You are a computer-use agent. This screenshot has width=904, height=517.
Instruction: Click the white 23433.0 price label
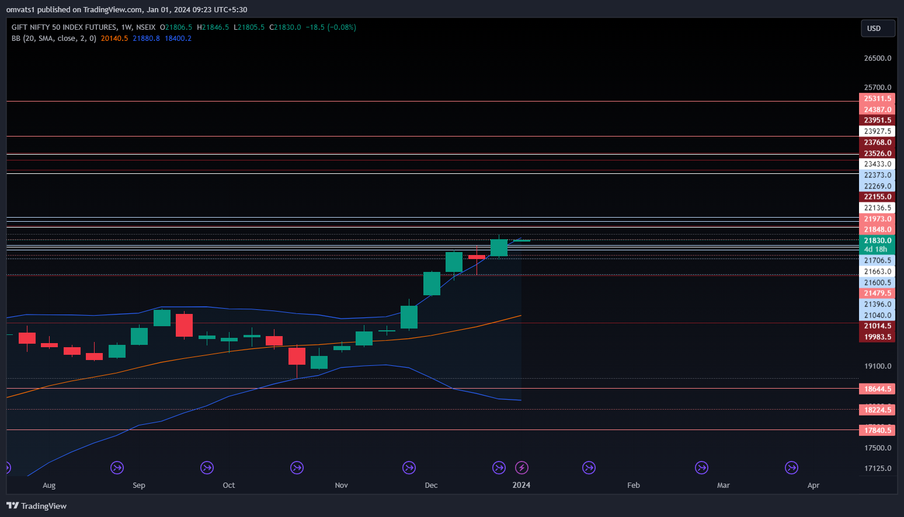click(x=877, y=164)
